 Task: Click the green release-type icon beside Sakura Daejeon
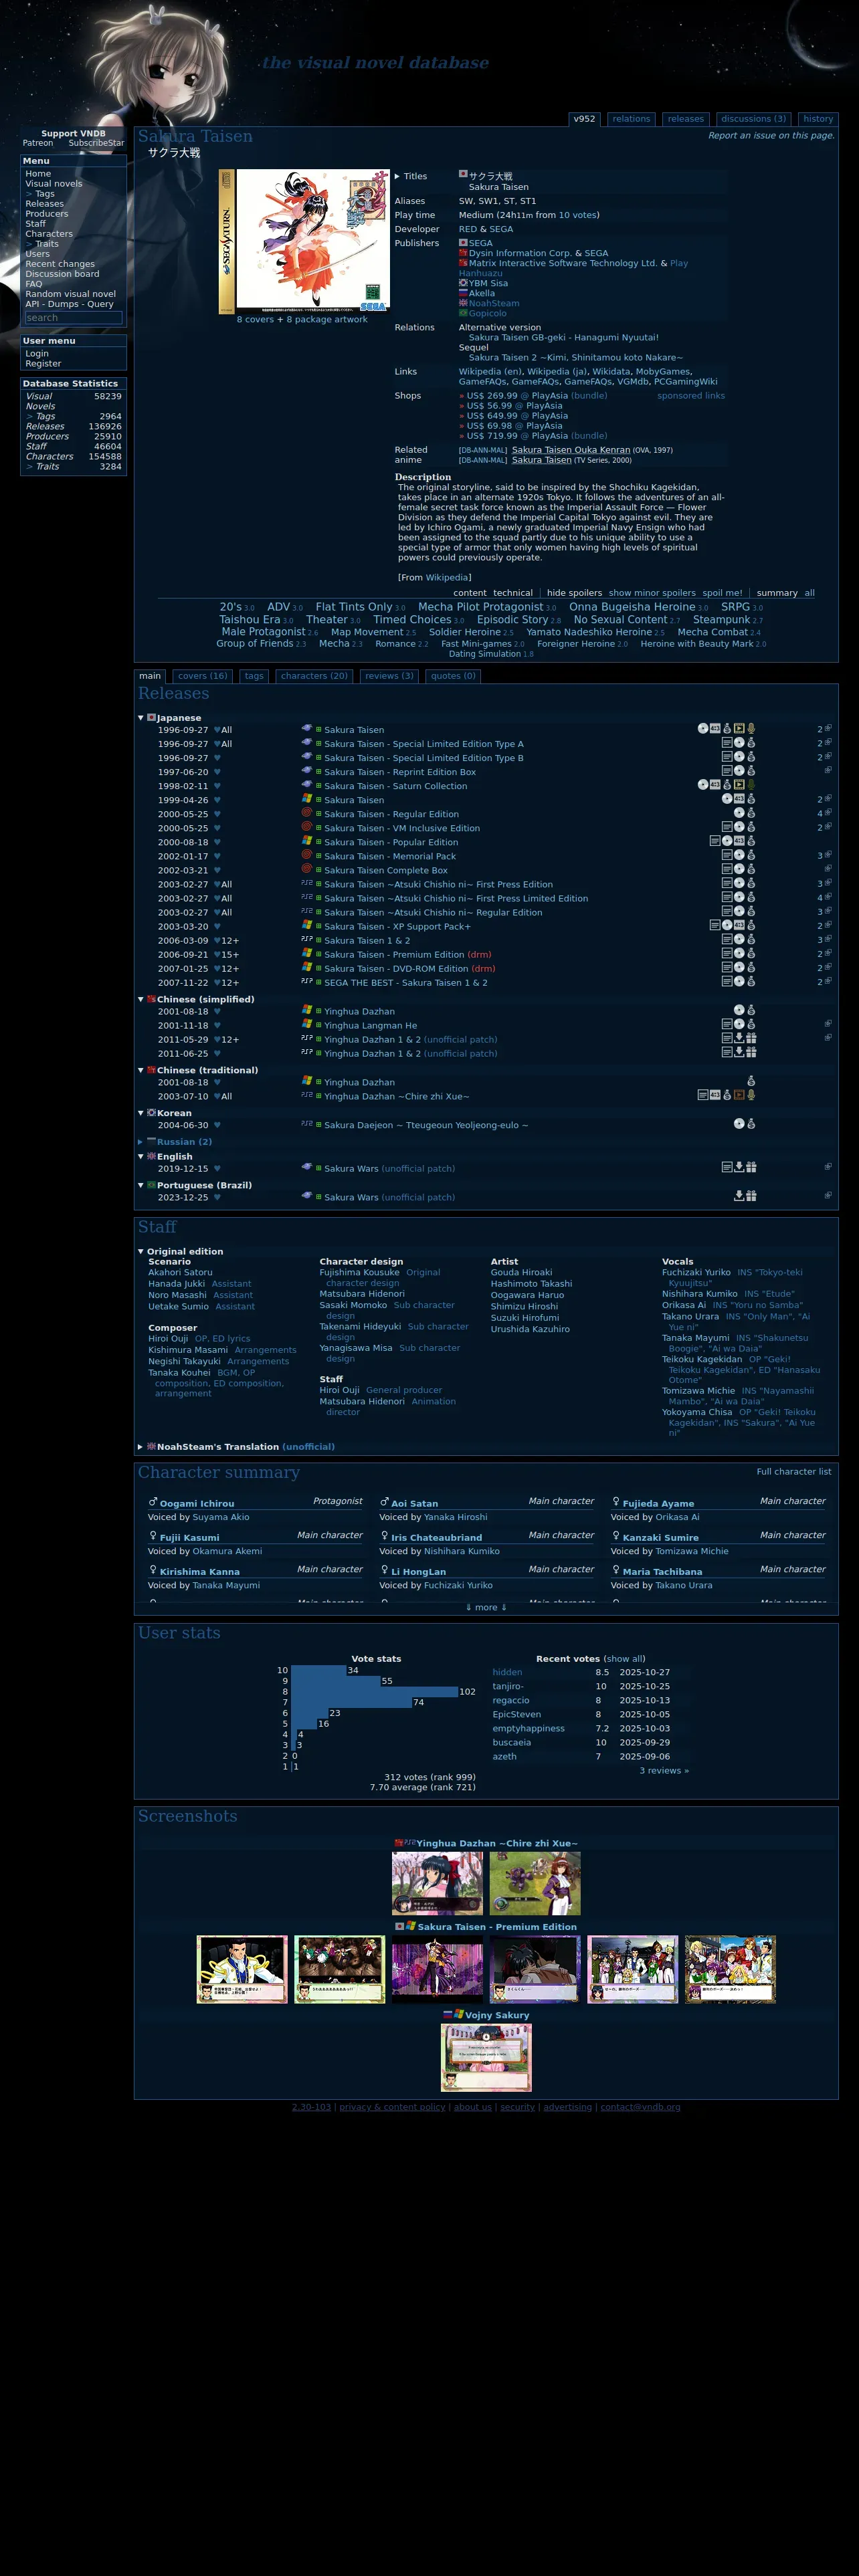click(319, 1125)
